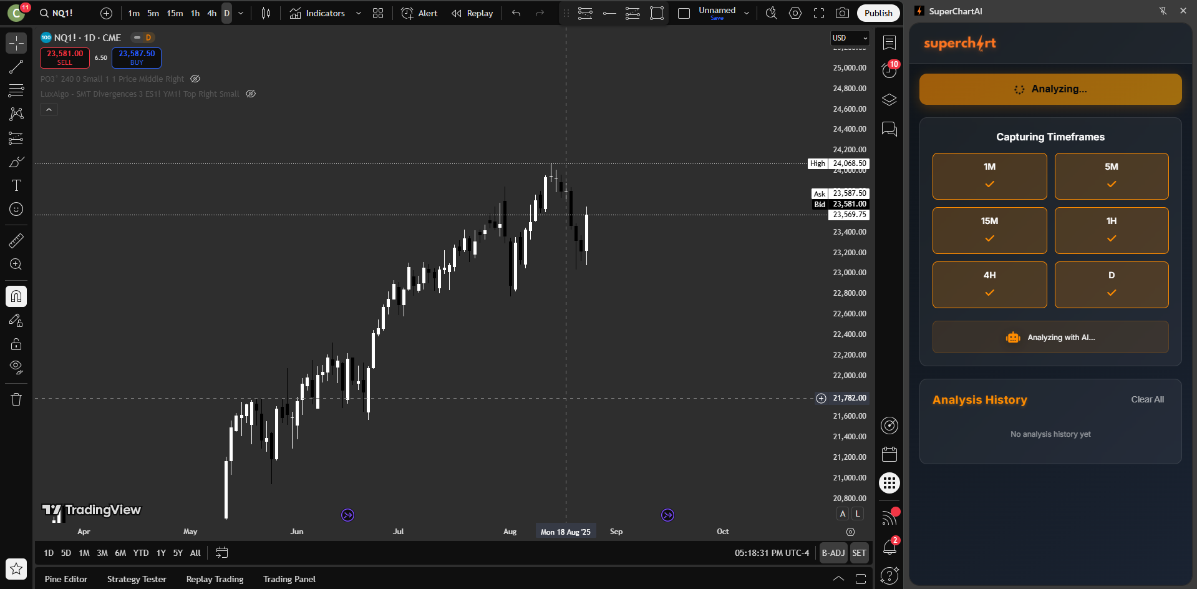Open the candle chart type selector
Screen dimensions: 1197x589
pyautogui.click(x=266, y=13)
